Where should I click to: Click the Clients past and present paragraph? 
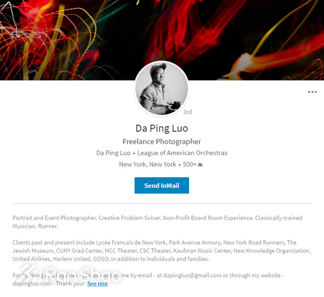point(162,251)
